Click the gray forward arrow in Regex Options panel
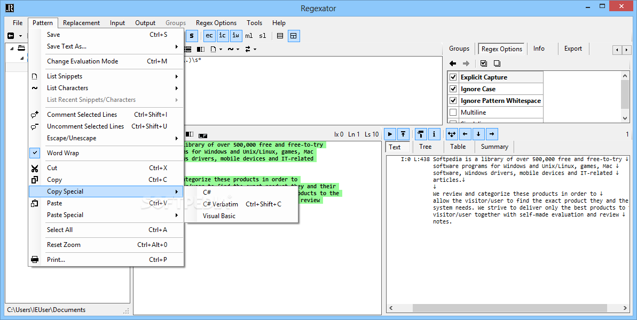 (466, 63)
